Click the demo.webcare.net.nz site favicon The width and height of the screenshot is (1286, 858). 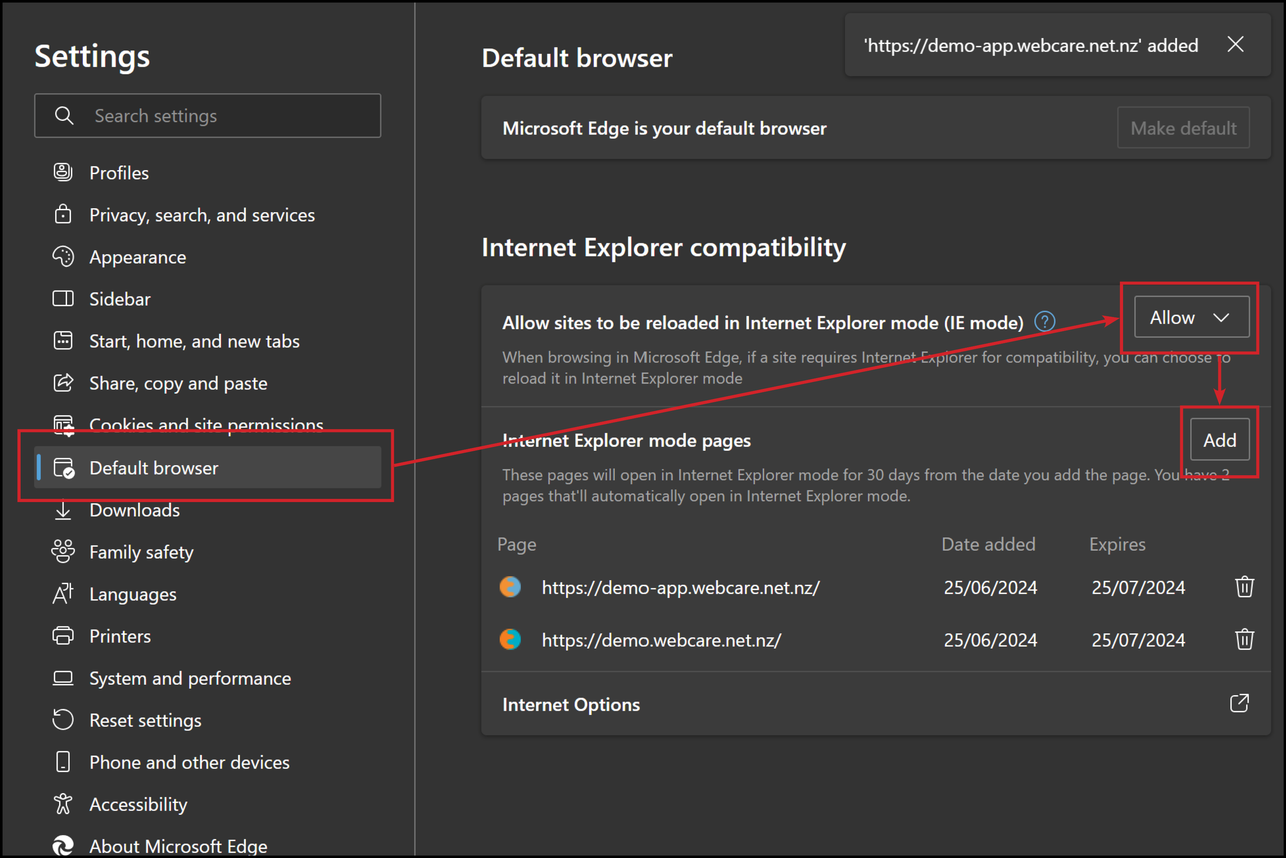pyautogui.click(x=510, y=639)
